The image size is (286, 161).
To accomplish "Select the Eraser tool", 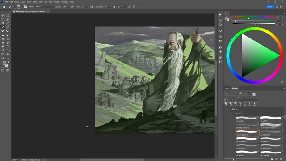I will click(3, 39).
